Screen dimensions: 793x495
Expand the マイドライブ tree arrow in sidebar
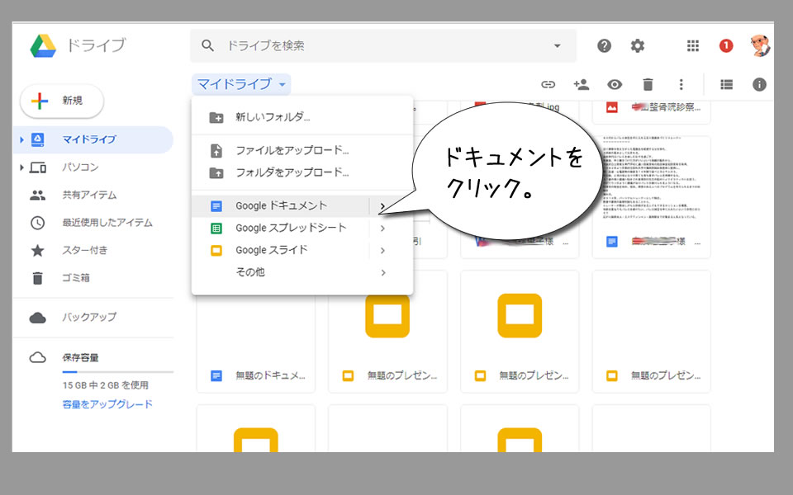click(x=21, y=139)
